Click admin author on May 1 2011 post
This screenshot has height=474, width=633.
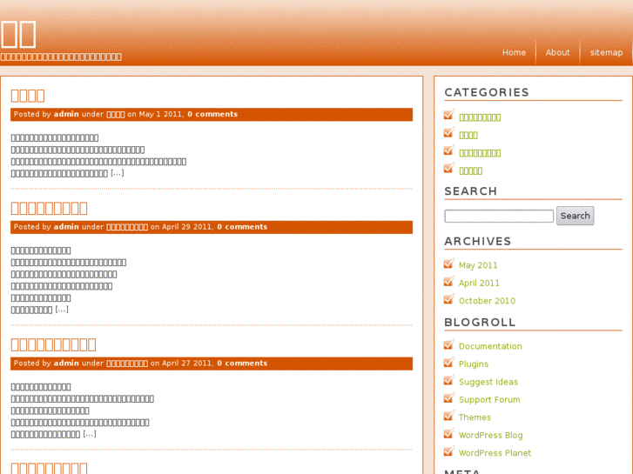pyautogui.click(x=66, y=114)
